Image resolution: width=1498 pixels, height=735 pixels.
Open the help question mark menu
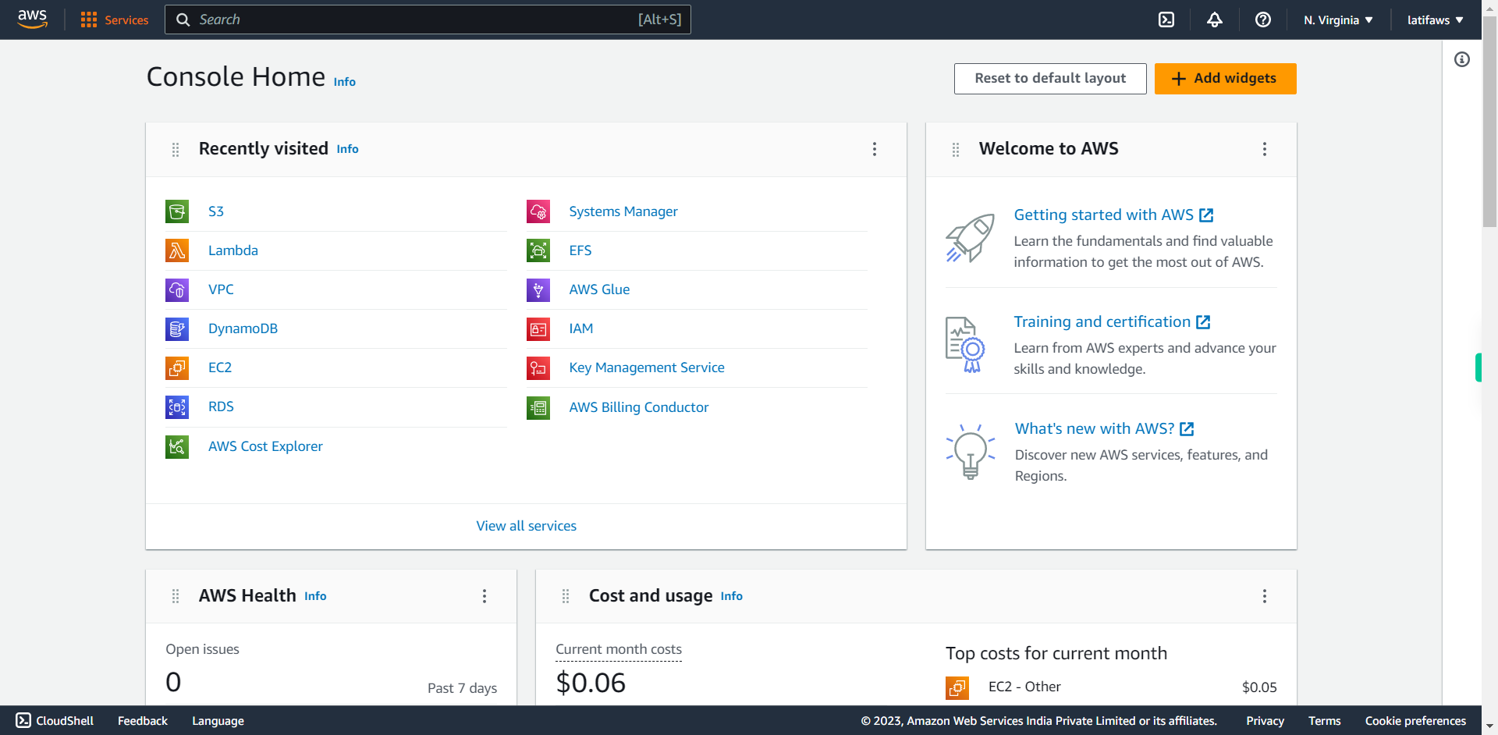[1263, 20]
